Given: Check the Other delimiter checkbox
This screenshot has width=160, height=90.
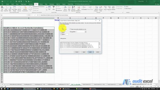Looking at the screenshot, I should coord(61,34).
